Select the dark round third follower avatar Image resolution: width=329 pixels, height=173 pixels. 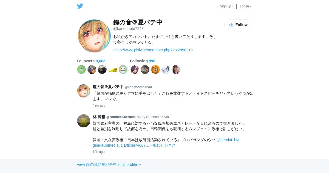click(x=102, y=69)
